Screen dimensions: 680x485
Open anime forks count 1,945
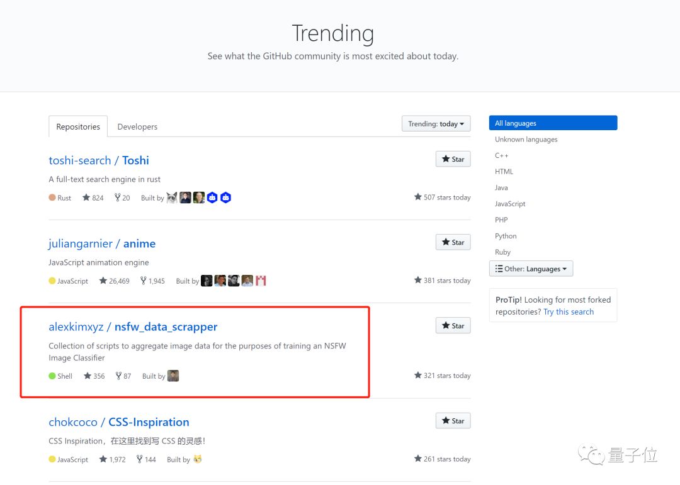tap(152, 281)
